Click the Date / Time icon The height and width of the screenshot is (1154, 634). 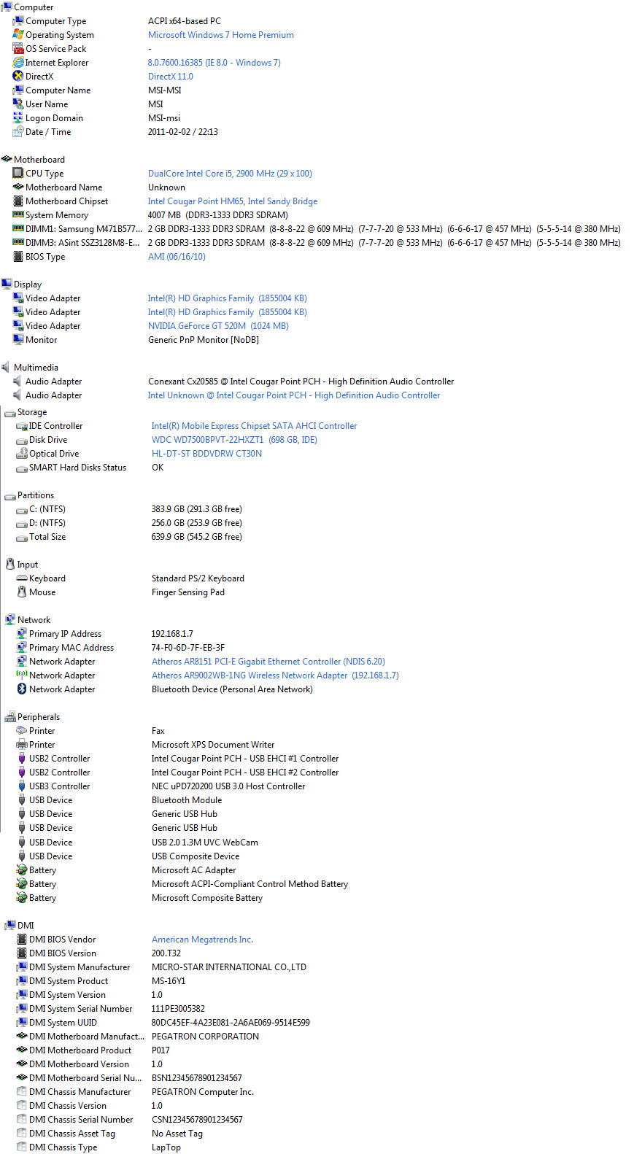coord(18,132)
